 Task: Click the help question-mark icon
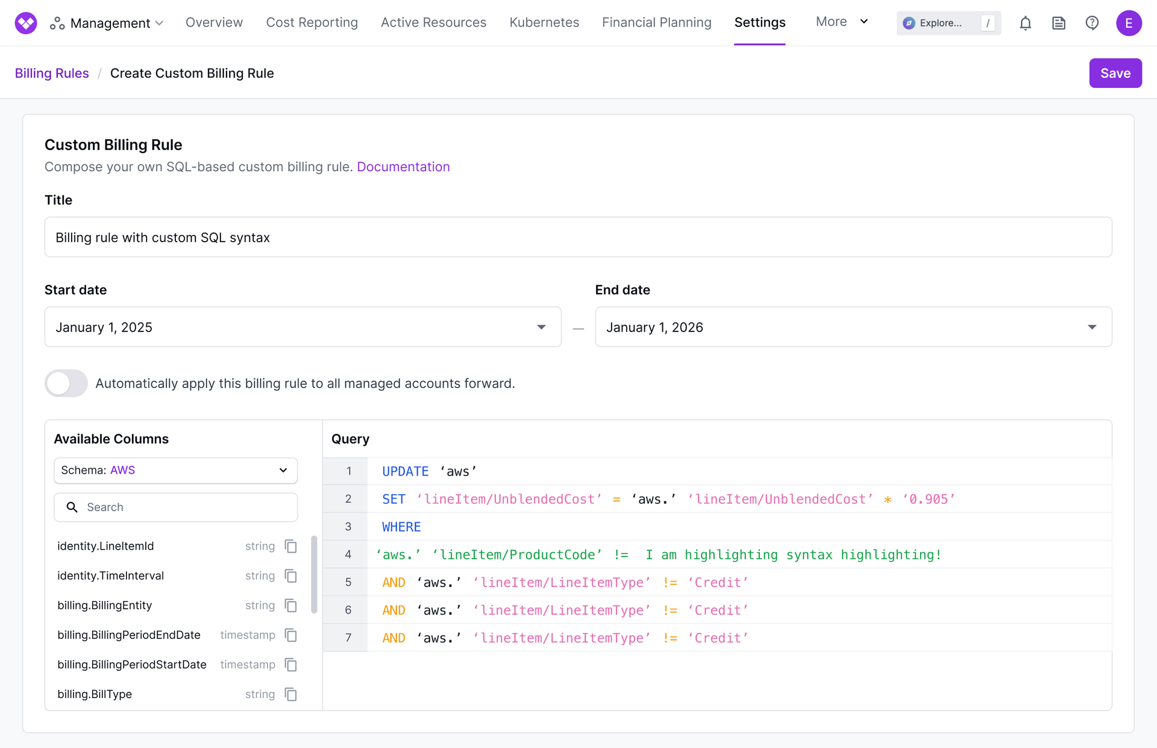click(1093, 23)
